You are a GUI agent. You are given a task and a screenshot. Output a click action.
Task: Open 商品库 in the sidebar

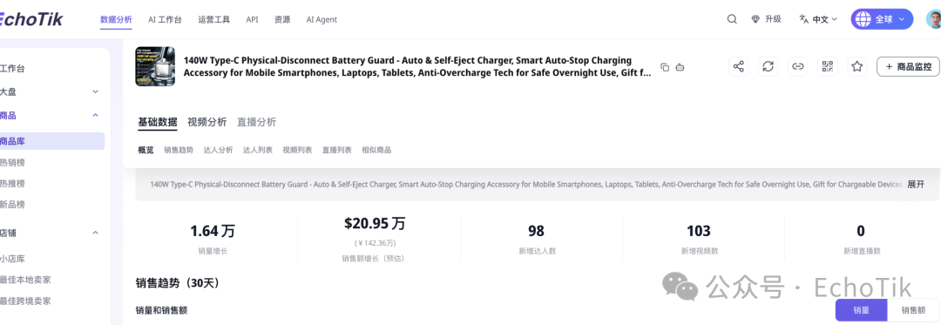point(52,141)
